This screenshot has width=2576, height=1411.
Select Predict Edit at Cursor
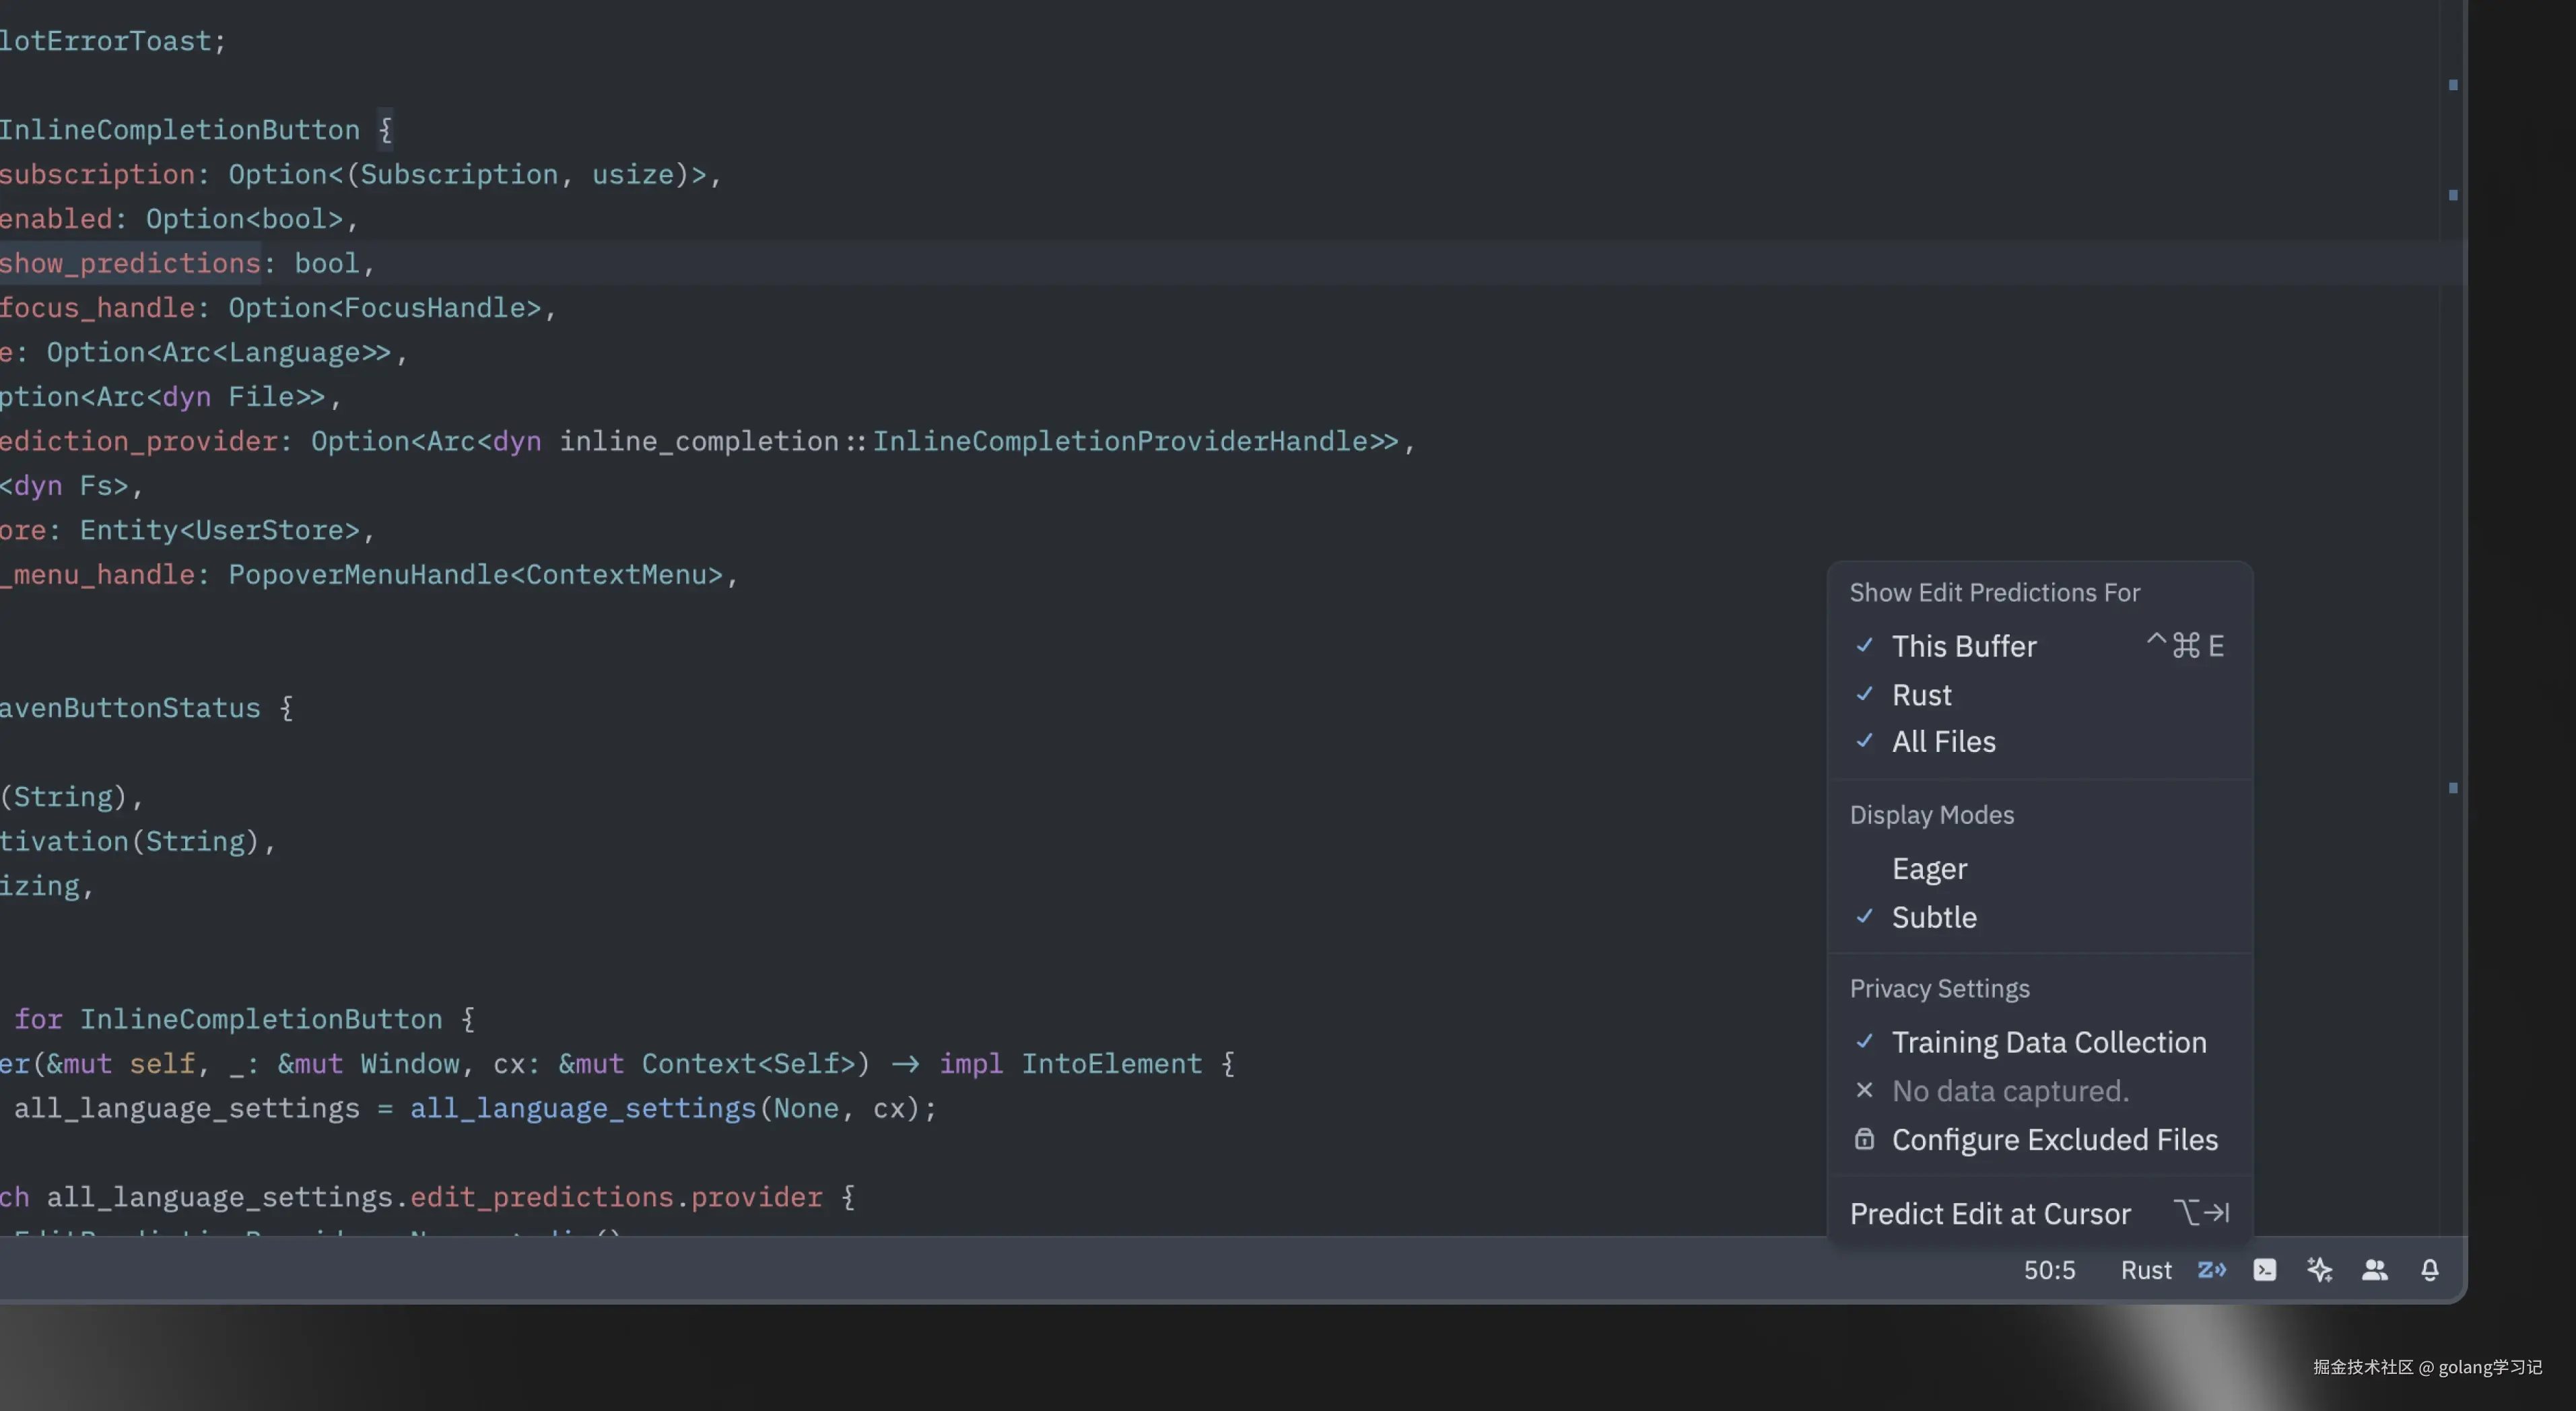[x=1990, y=1213]
